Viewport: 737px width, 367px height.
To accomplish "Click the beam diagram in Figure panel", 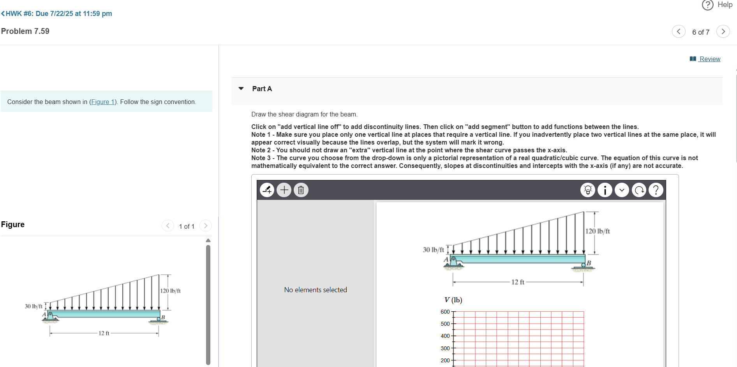I will [103, 305].
